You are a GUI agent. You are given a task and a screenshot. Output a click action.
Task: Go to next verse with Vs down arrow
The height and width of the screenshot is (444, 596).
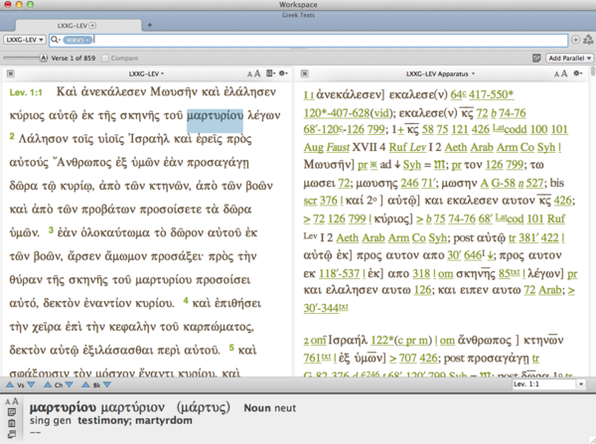31,384
